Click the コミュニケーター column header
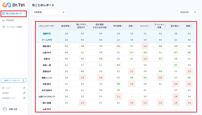The width and height of the screenshot is (202, 115). coord(47,26)
